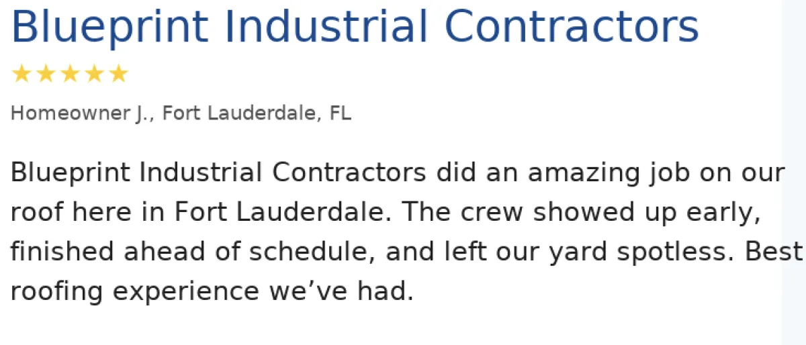Select the Fort Lauderdale, FL location text

click(x=257, y=113)
